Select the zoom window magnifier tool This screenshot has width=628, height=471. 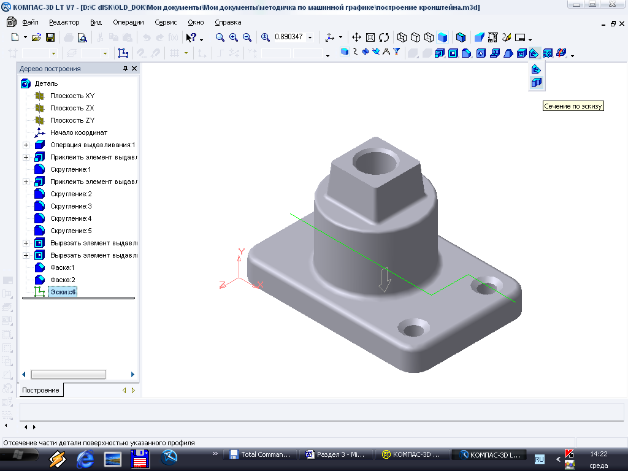click(220, 37)
